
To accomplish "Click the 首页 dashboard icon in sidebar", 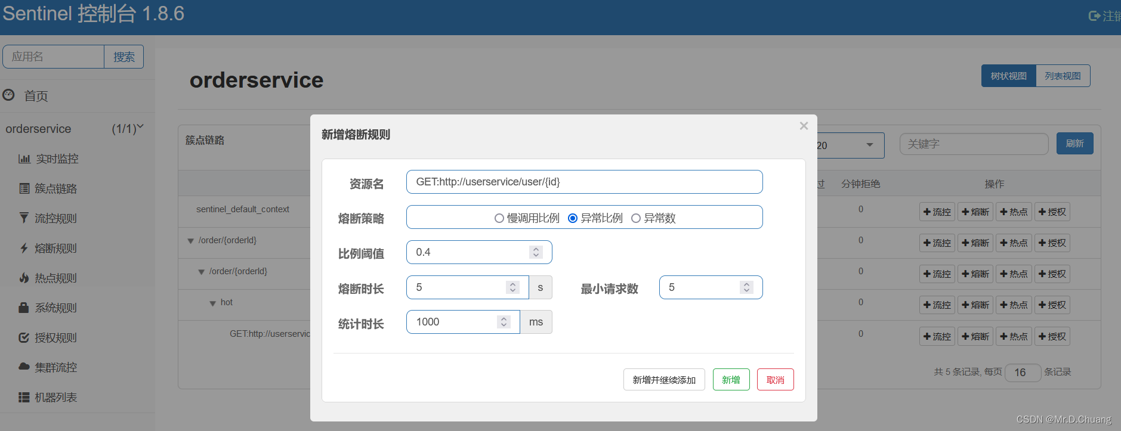I will (x=8, y=95).
